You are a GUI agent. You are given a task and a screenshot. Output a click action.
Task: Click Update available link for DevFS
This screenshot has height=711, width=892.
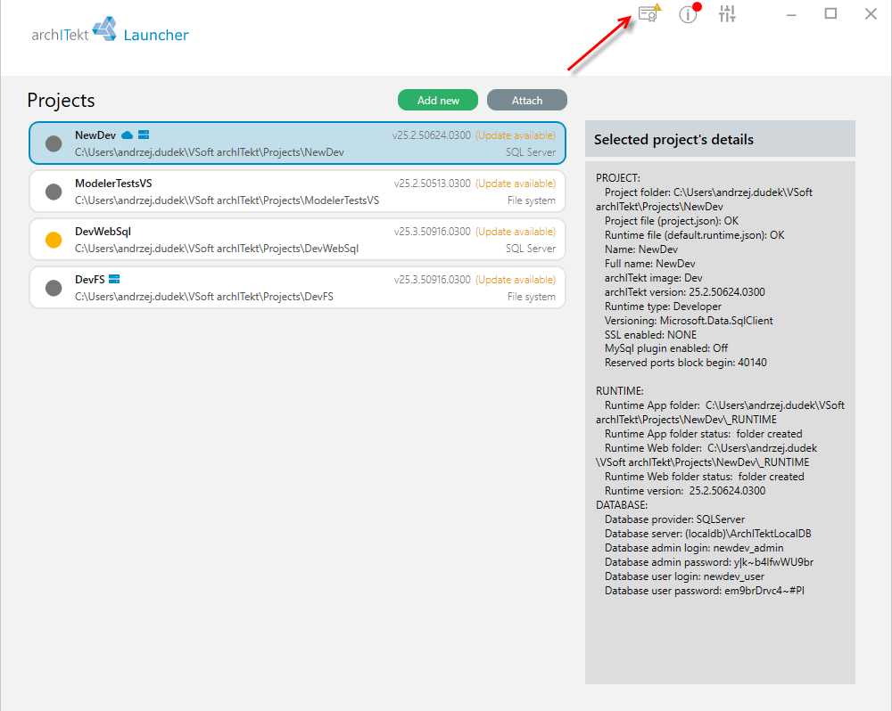516,280
